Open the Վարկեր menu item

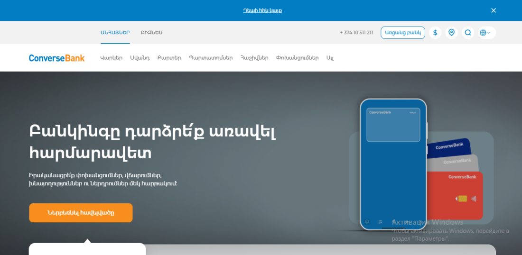[111, 58]
